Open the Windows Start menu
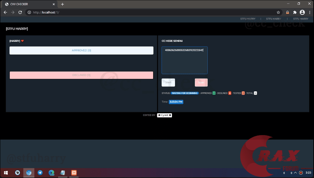This screenshot has width=314, height=178. [6, 173]
